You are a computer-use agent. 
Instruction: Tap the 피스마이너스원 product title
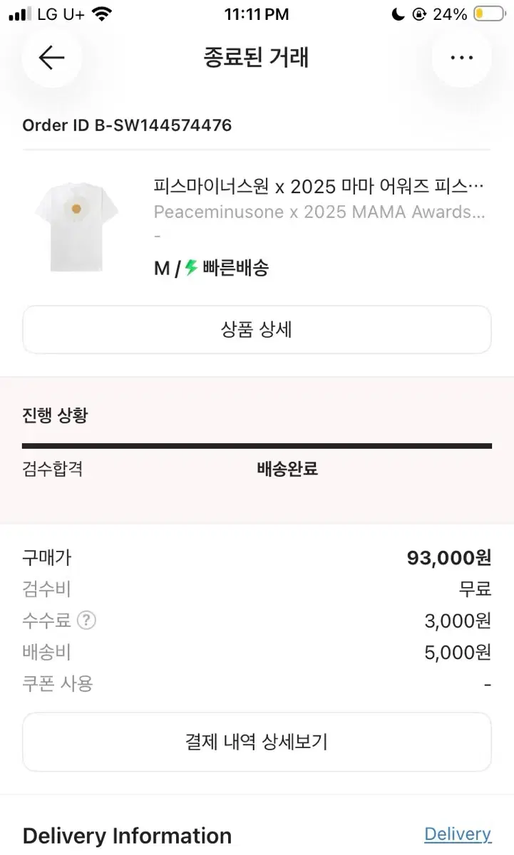319,187
